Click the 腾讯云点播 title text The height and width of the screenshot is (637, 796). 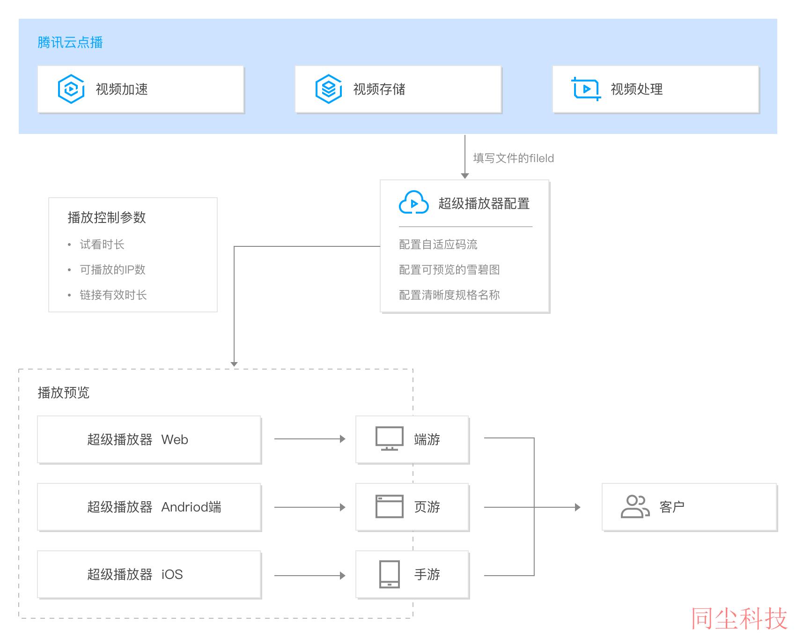pos(70,43)
